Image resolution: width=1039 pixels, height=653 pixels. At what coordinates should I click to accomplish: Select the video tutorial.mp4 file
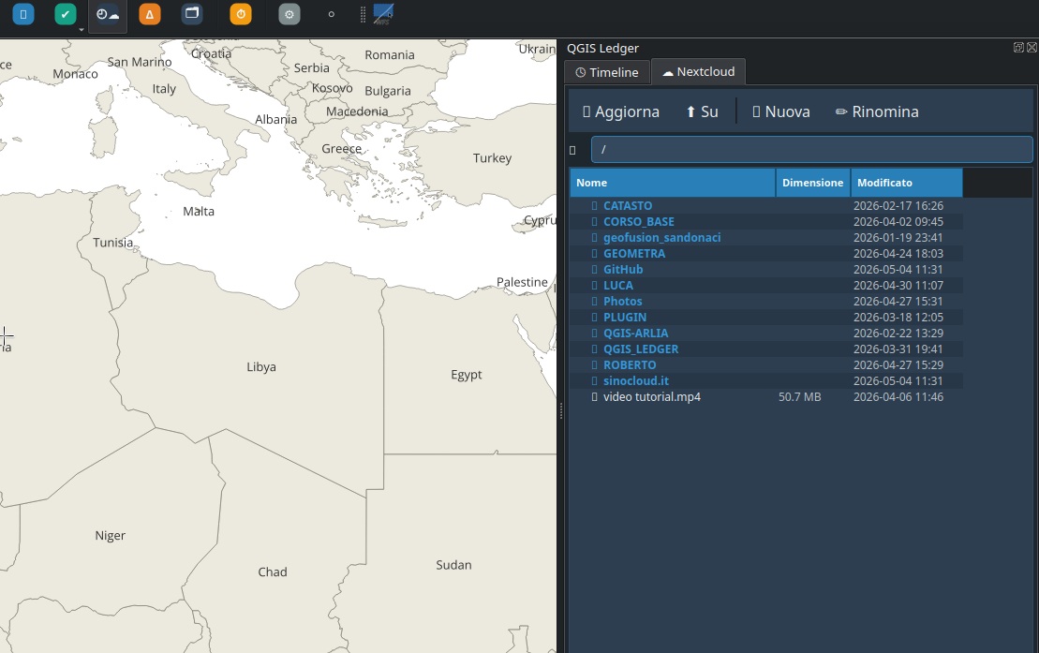[766, 396]
